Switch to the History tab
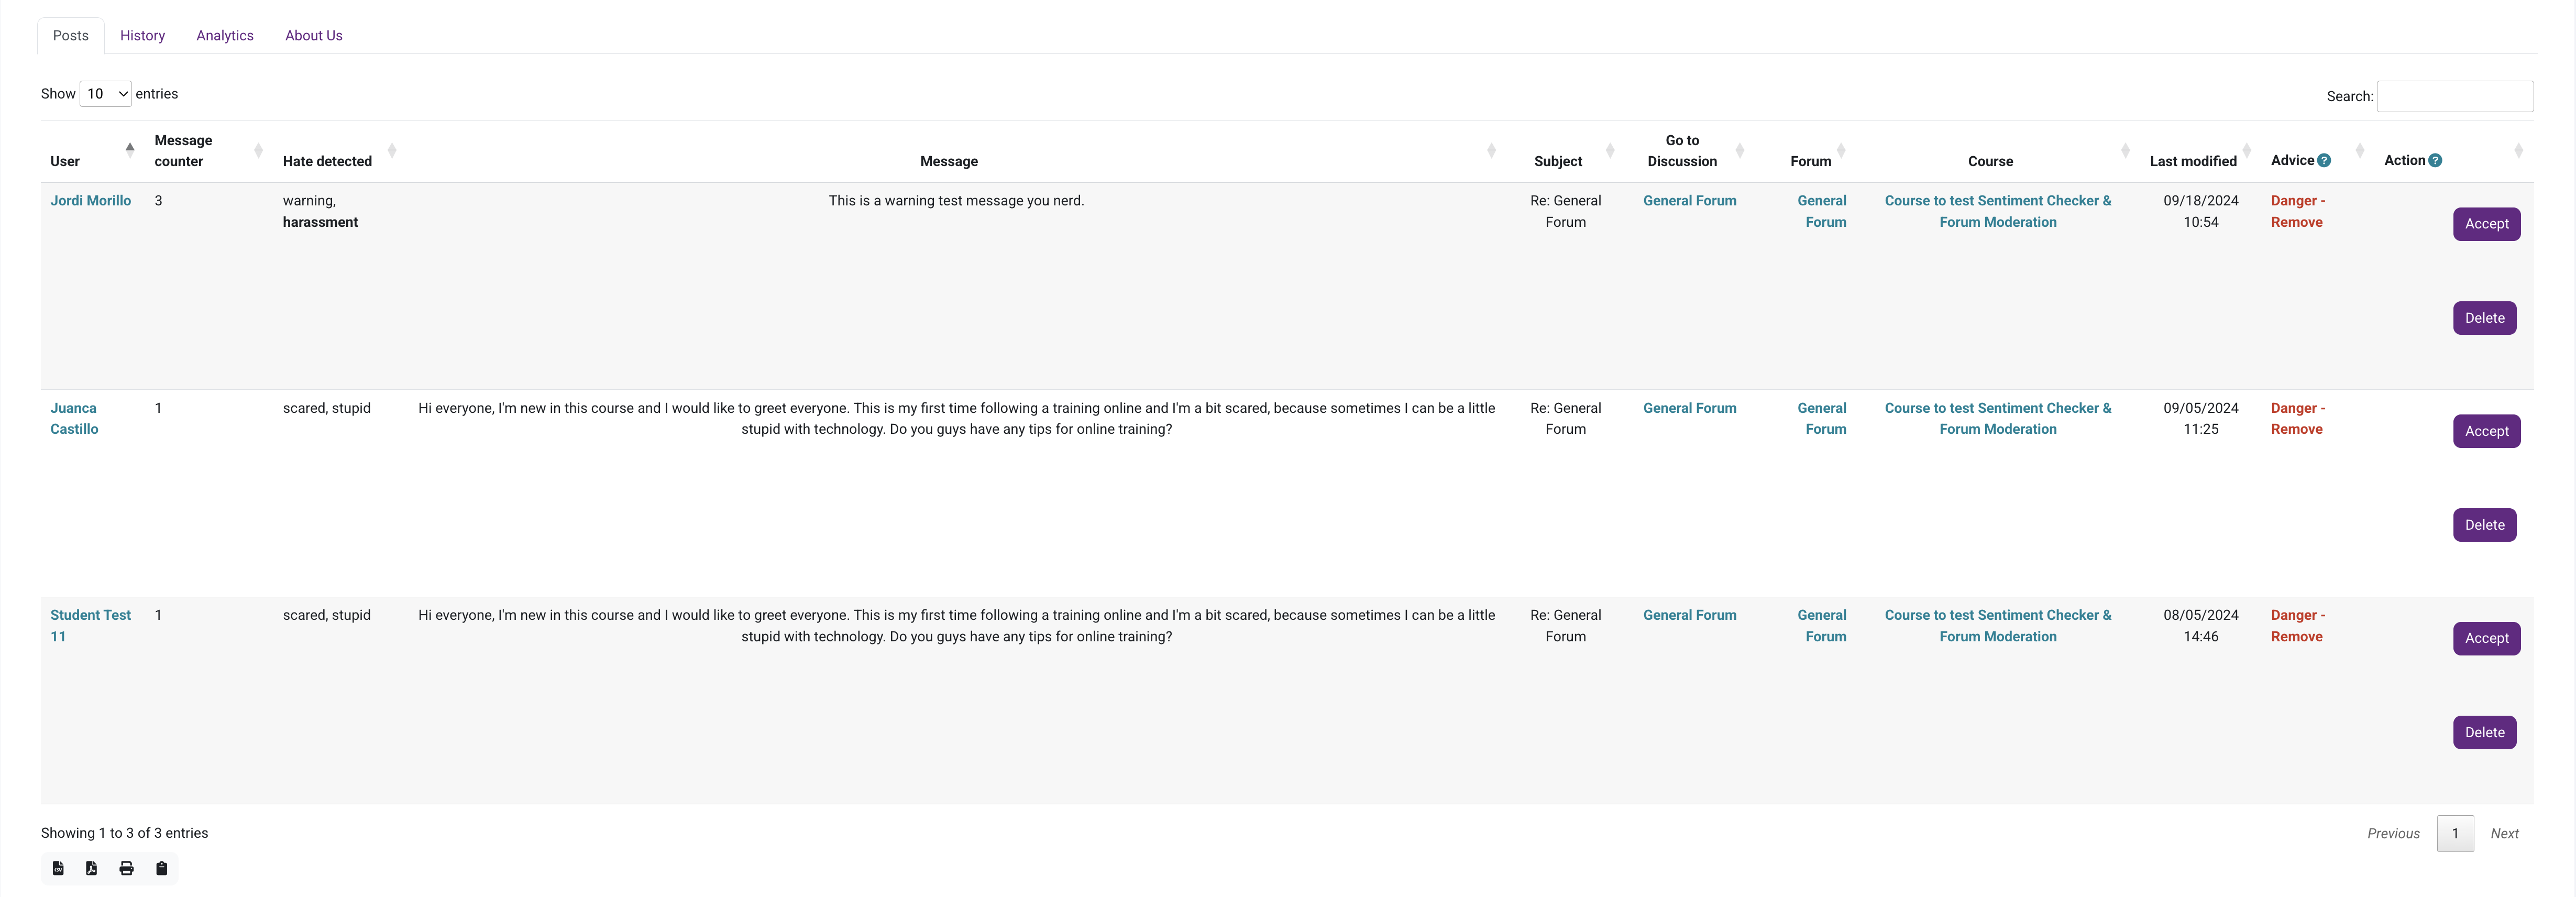Image resolution: width=2576 pixels, height=897 pixels. (x=142, y=35)
